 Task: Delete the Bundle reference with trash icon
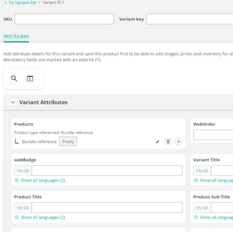click(x=168, y=142)
